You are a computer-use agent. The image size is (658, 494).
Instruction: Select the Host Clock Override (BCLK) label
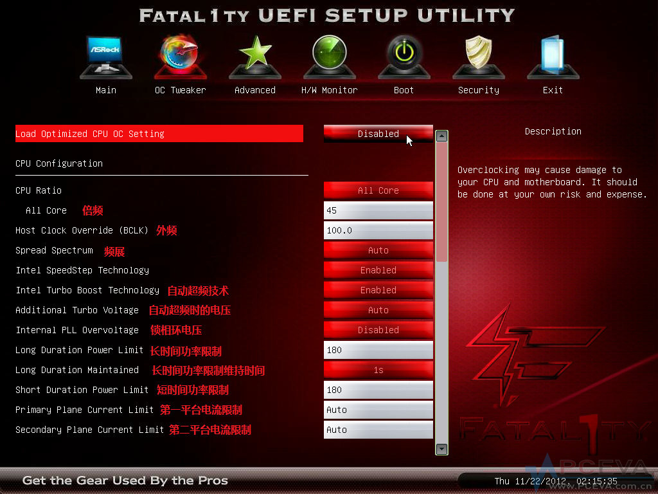tap(82, 231)
